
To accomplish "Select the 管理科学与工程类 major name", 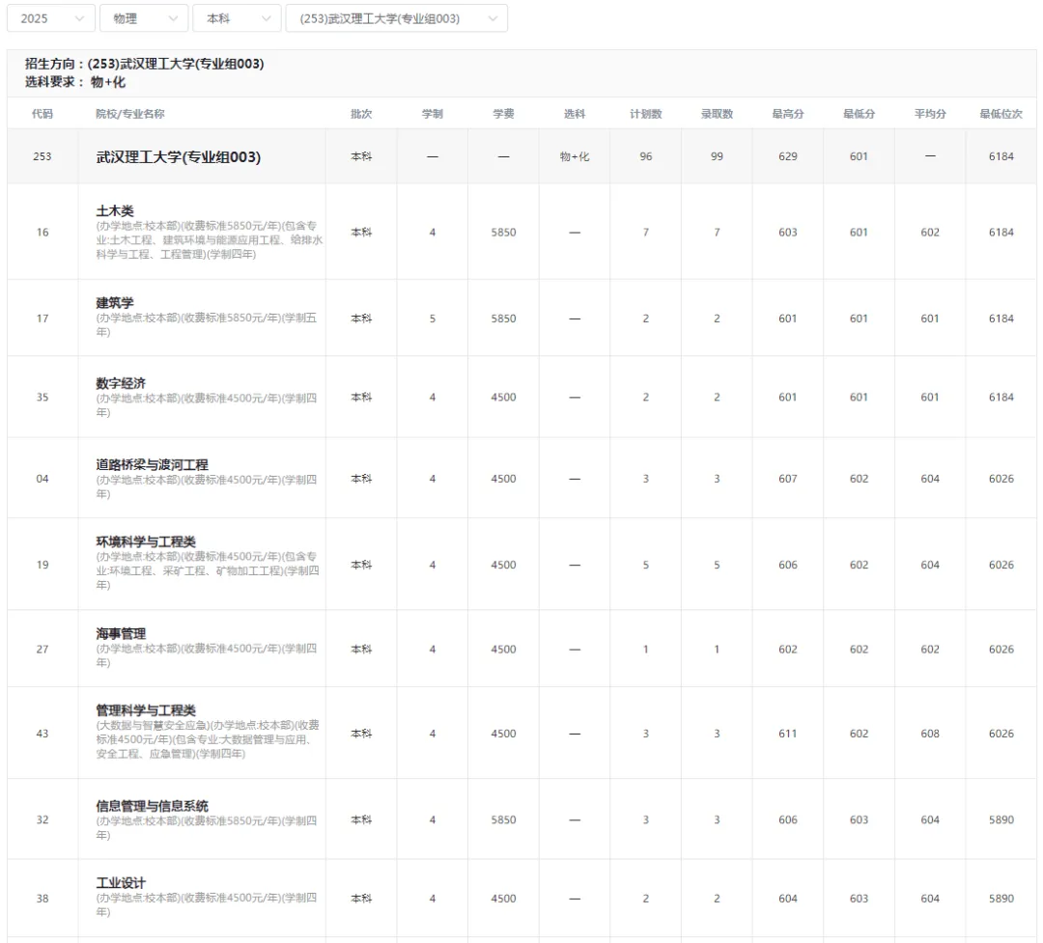I will point(147,710).
